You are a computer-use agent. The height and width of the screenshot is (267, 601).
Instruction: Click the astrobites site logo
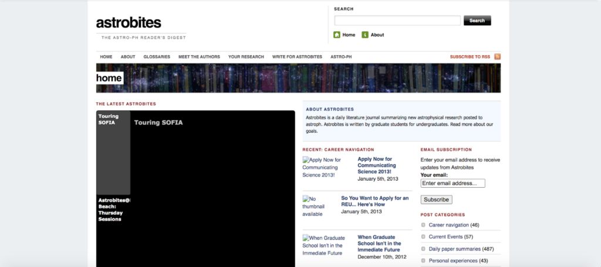(x=129, y=23)
